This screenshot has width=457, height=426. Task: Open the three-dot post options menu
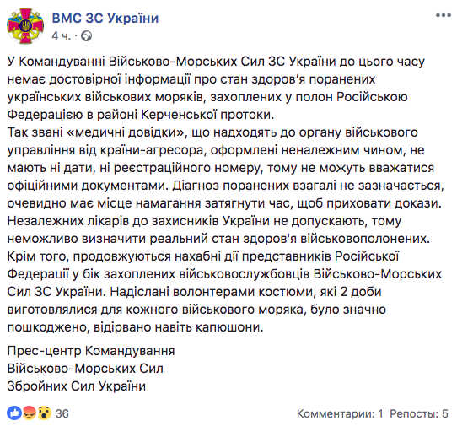(444, 15)
